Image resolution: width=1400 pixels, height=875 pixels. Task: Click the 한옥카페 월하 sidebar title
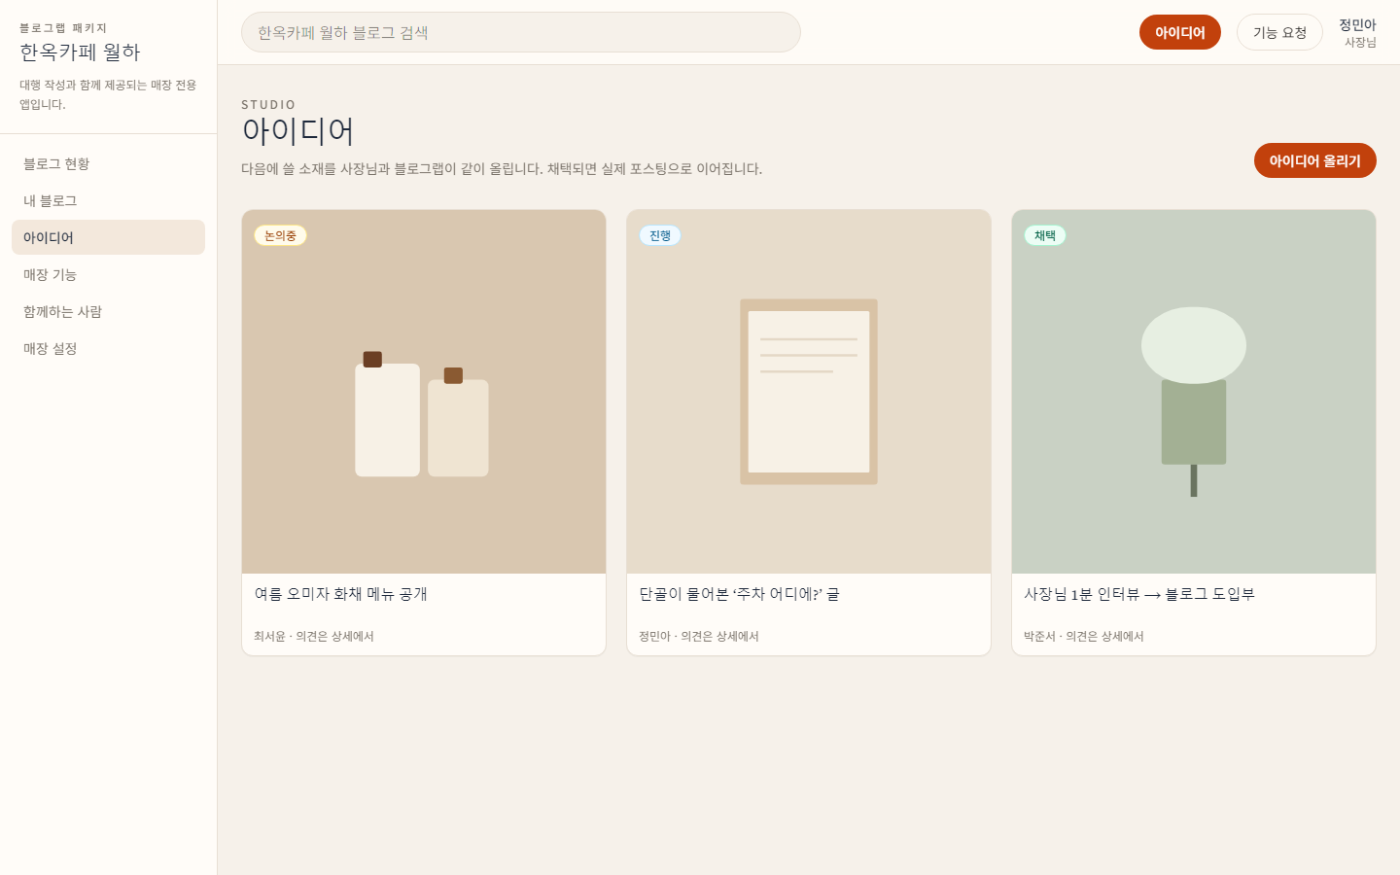tap(80, 52)
